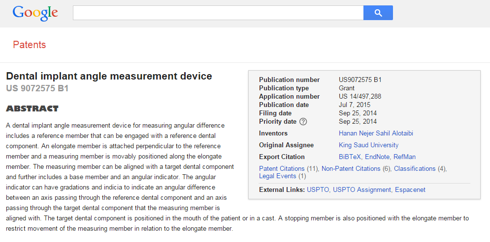Click the Inventors label
Screen dimensions: 490x242
point(273,134)
